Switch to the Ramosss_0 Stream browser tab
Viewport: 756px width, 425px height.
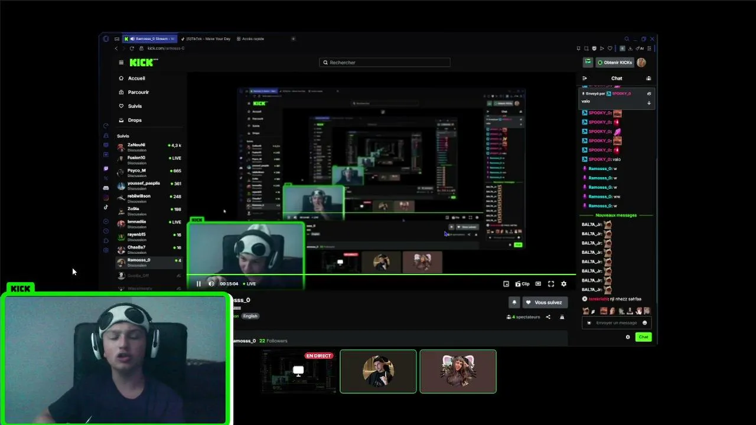click(149, 39)
